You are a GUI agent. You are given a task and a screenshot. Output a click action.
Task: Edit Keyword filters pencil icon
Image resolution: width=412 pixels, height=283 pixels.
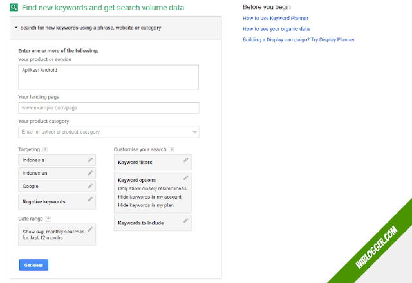(x=186, y=160)
